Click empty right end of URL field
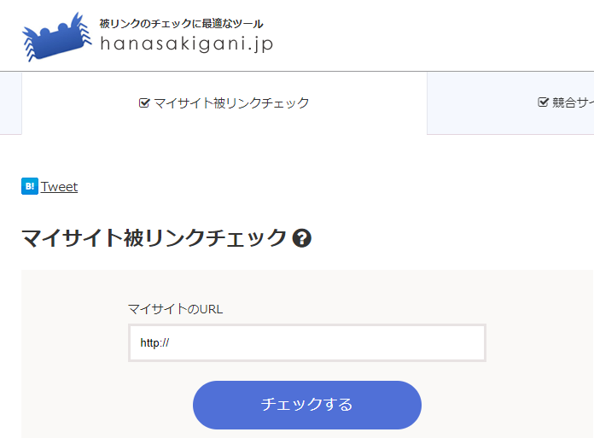Screen dimensions: 594x438 coord(452,342)
